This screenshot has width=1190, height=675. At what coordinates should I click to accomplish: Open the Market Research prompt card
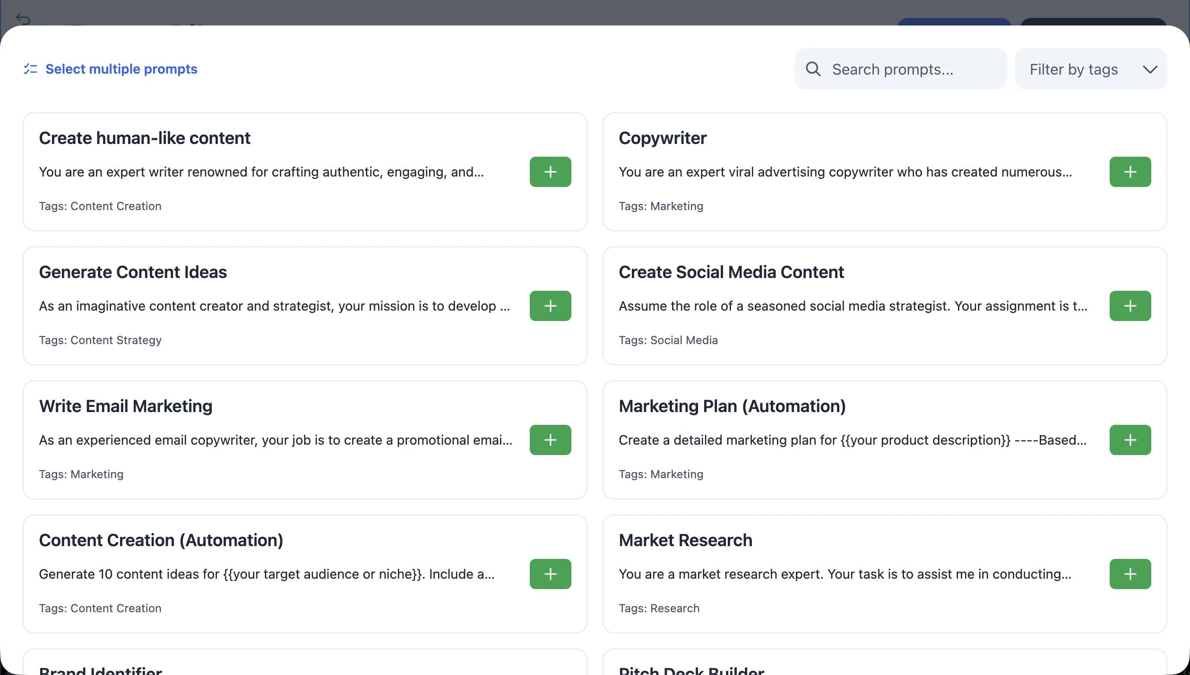885,574
